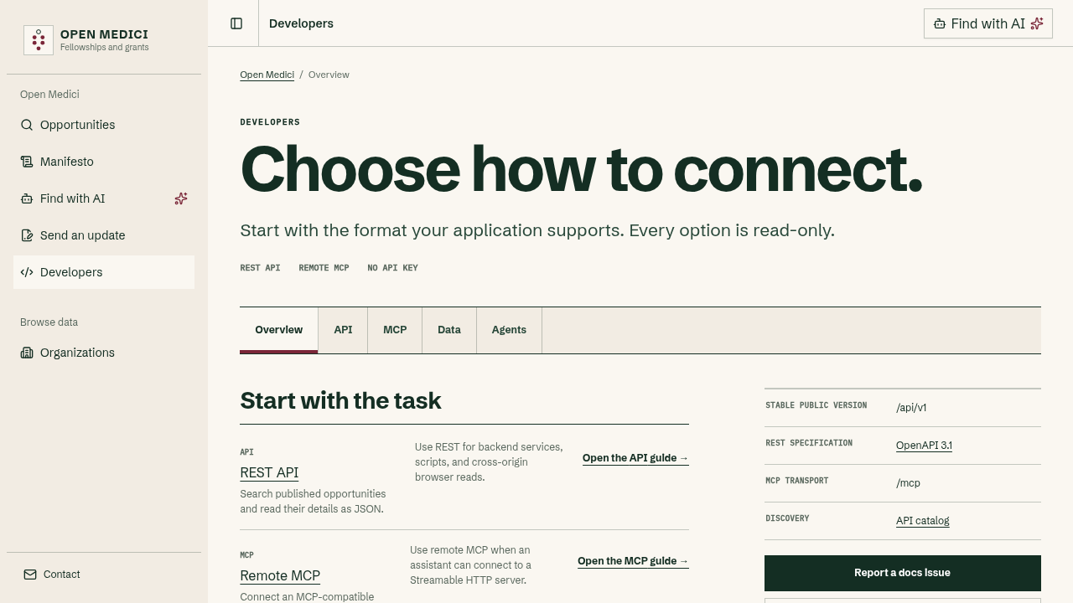Viewport: 1073px width, 603px height.
Task: Click the Overview breadcrumb text
Action: (329, 75)
